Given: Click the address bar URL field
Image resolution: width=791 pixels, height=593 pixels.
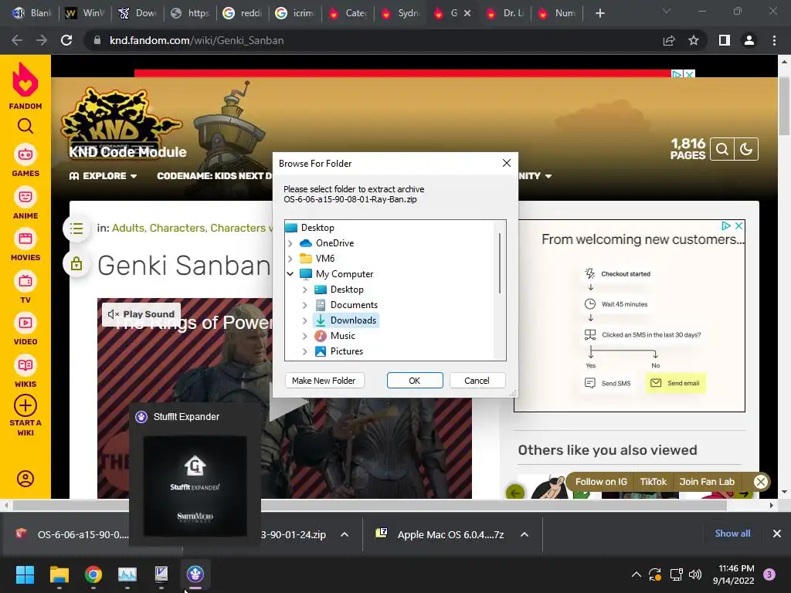Looking at the screenshot, I should pos(373,40).
